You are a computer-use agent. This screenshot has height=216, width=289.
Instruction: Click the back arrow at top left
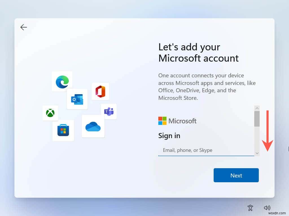(24, 27)
